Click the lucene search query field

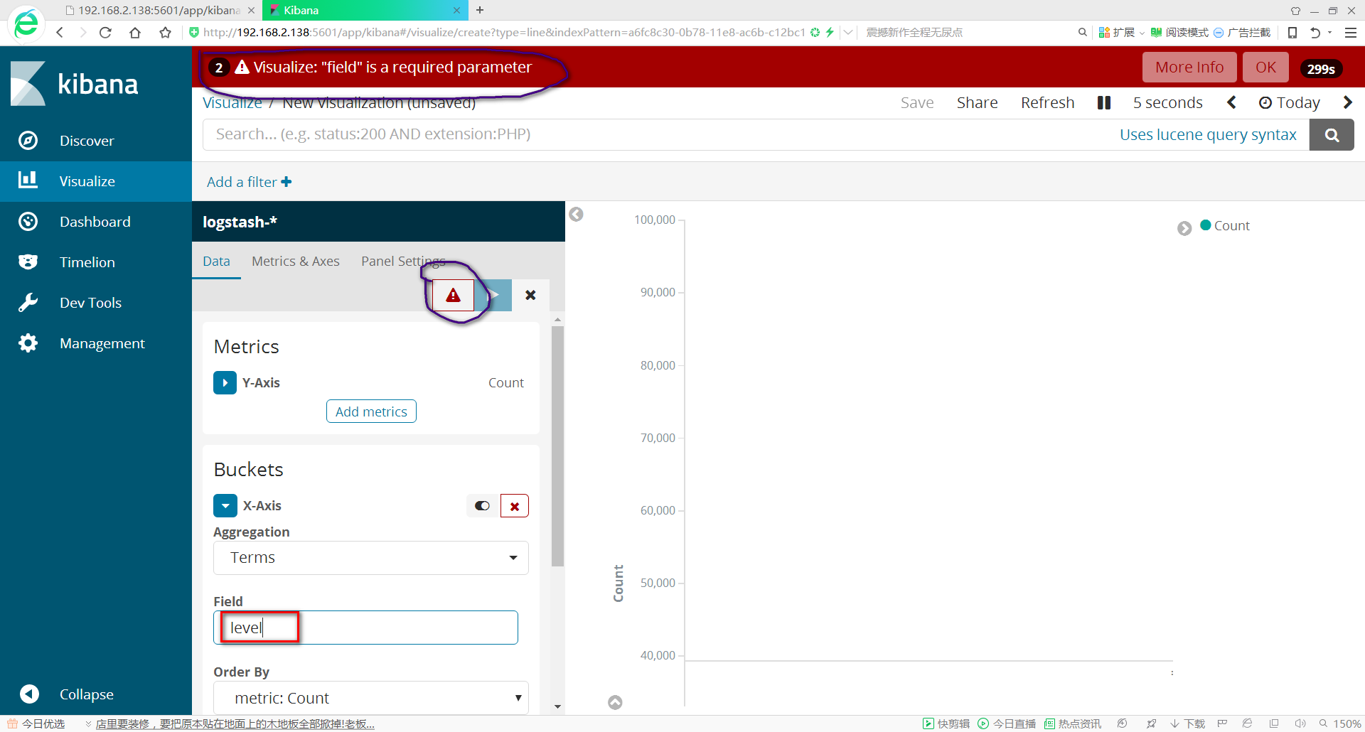pos(661,134)
